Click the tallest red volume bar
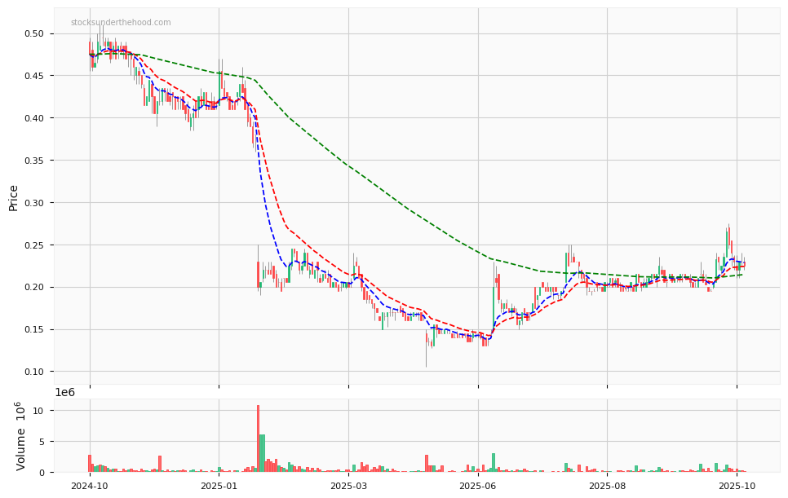 pos(258,439)
